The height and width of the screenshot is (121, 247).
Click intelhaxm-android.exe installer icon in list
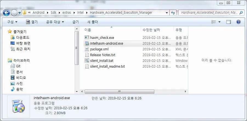point(87,44)
